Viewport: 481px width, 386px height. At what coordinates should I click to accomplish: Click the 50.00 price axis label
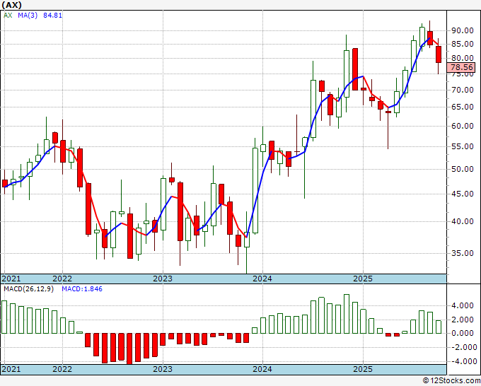[x=462, y=169]
